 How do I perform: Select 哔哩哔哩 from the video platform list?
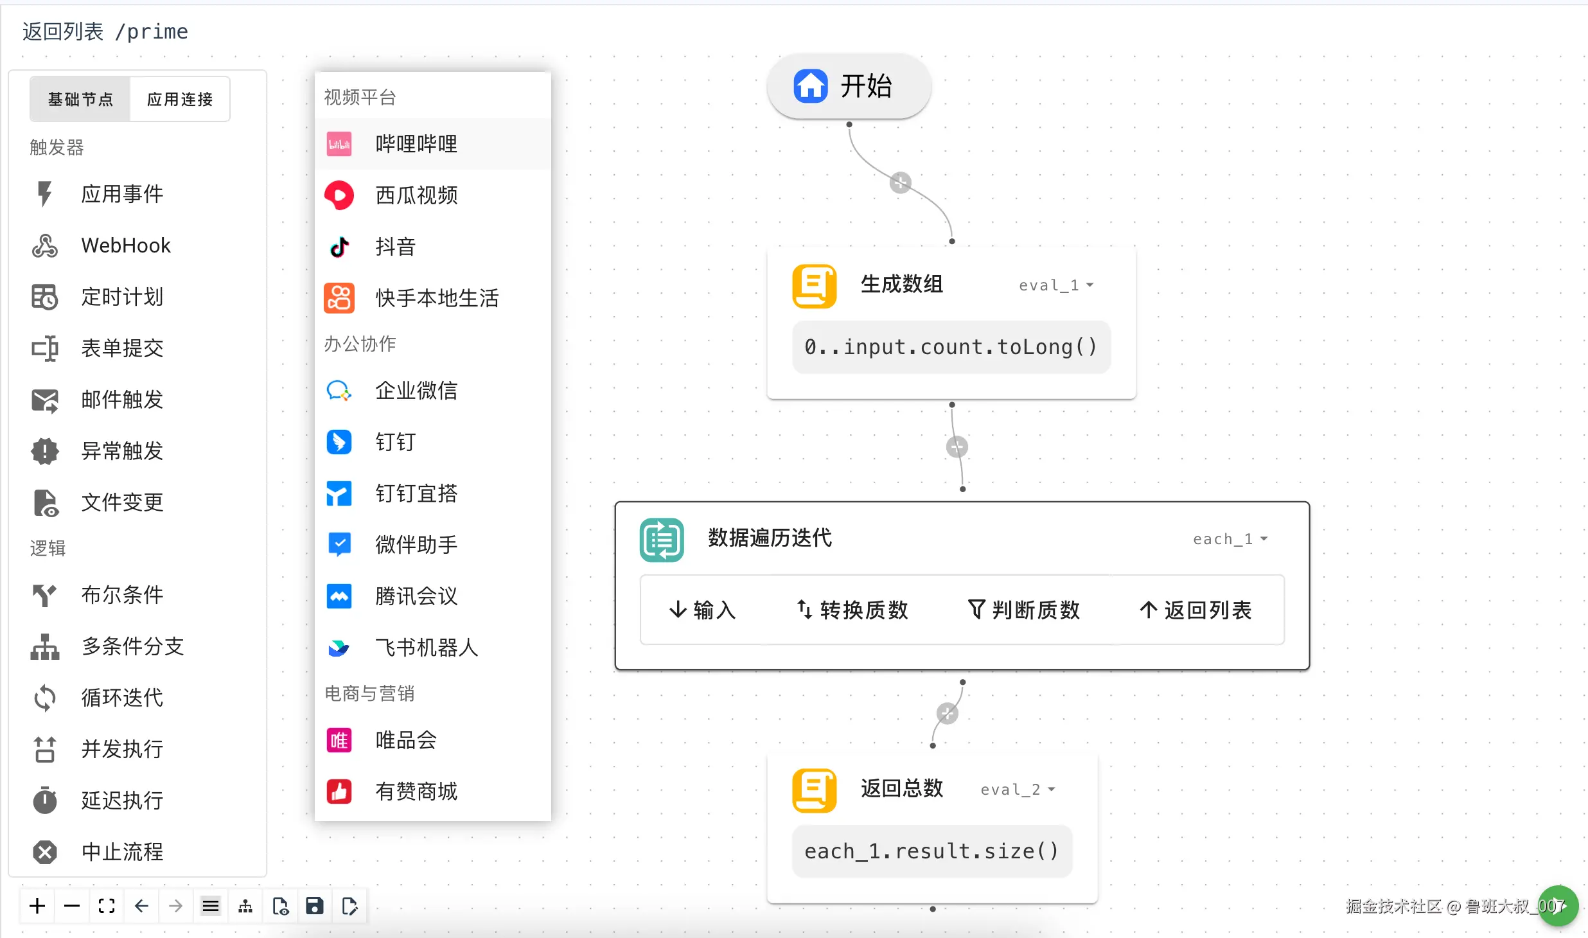point(416,144)
